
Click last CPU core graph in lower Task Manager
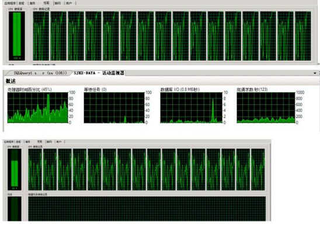pos(258,170)
